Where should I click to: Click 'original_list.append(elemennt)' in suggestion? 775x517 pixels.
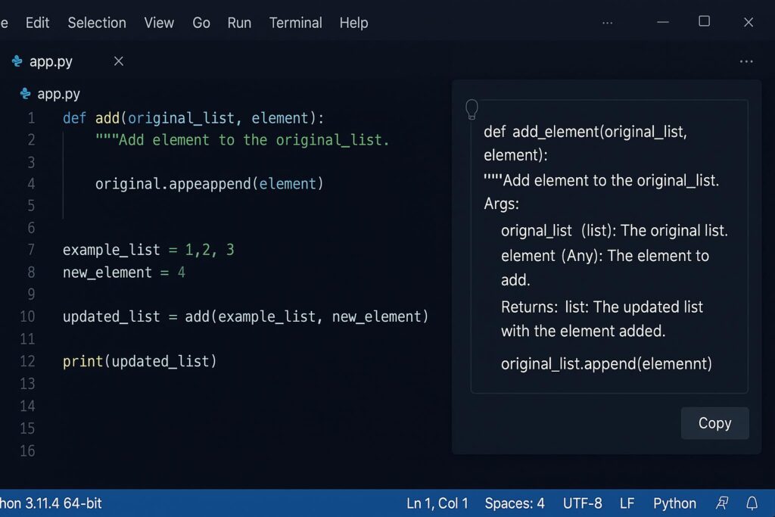click(x=606, y=364)
